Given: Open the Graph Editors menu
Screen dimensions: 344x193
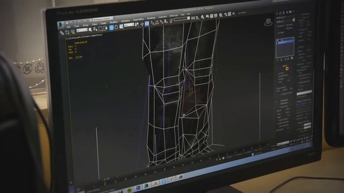Looking at the screenshot, I should click(139, 20).
